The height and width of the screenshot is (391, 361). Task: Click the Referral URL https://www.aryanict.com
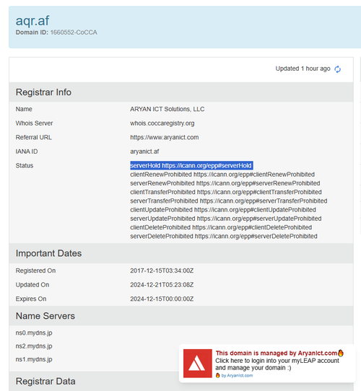coord(165,137)
